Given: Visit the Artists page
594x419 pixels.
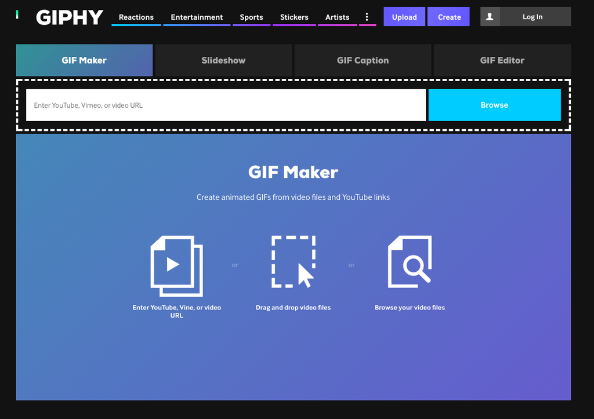Looking at the screenshot, I should [337, 17].
